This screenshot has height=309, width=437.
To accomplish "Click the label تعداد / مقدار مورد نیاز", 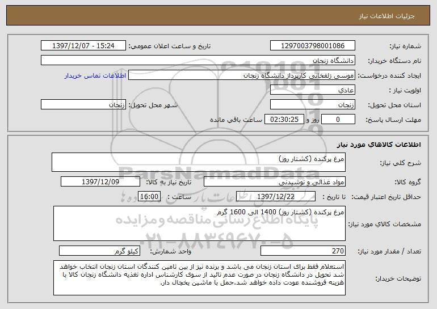I will (389, 252).
